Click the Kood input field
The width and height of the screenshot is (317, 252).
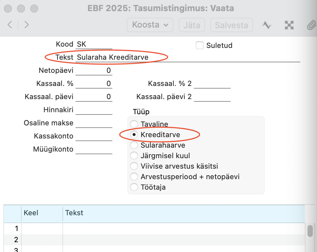94,44
